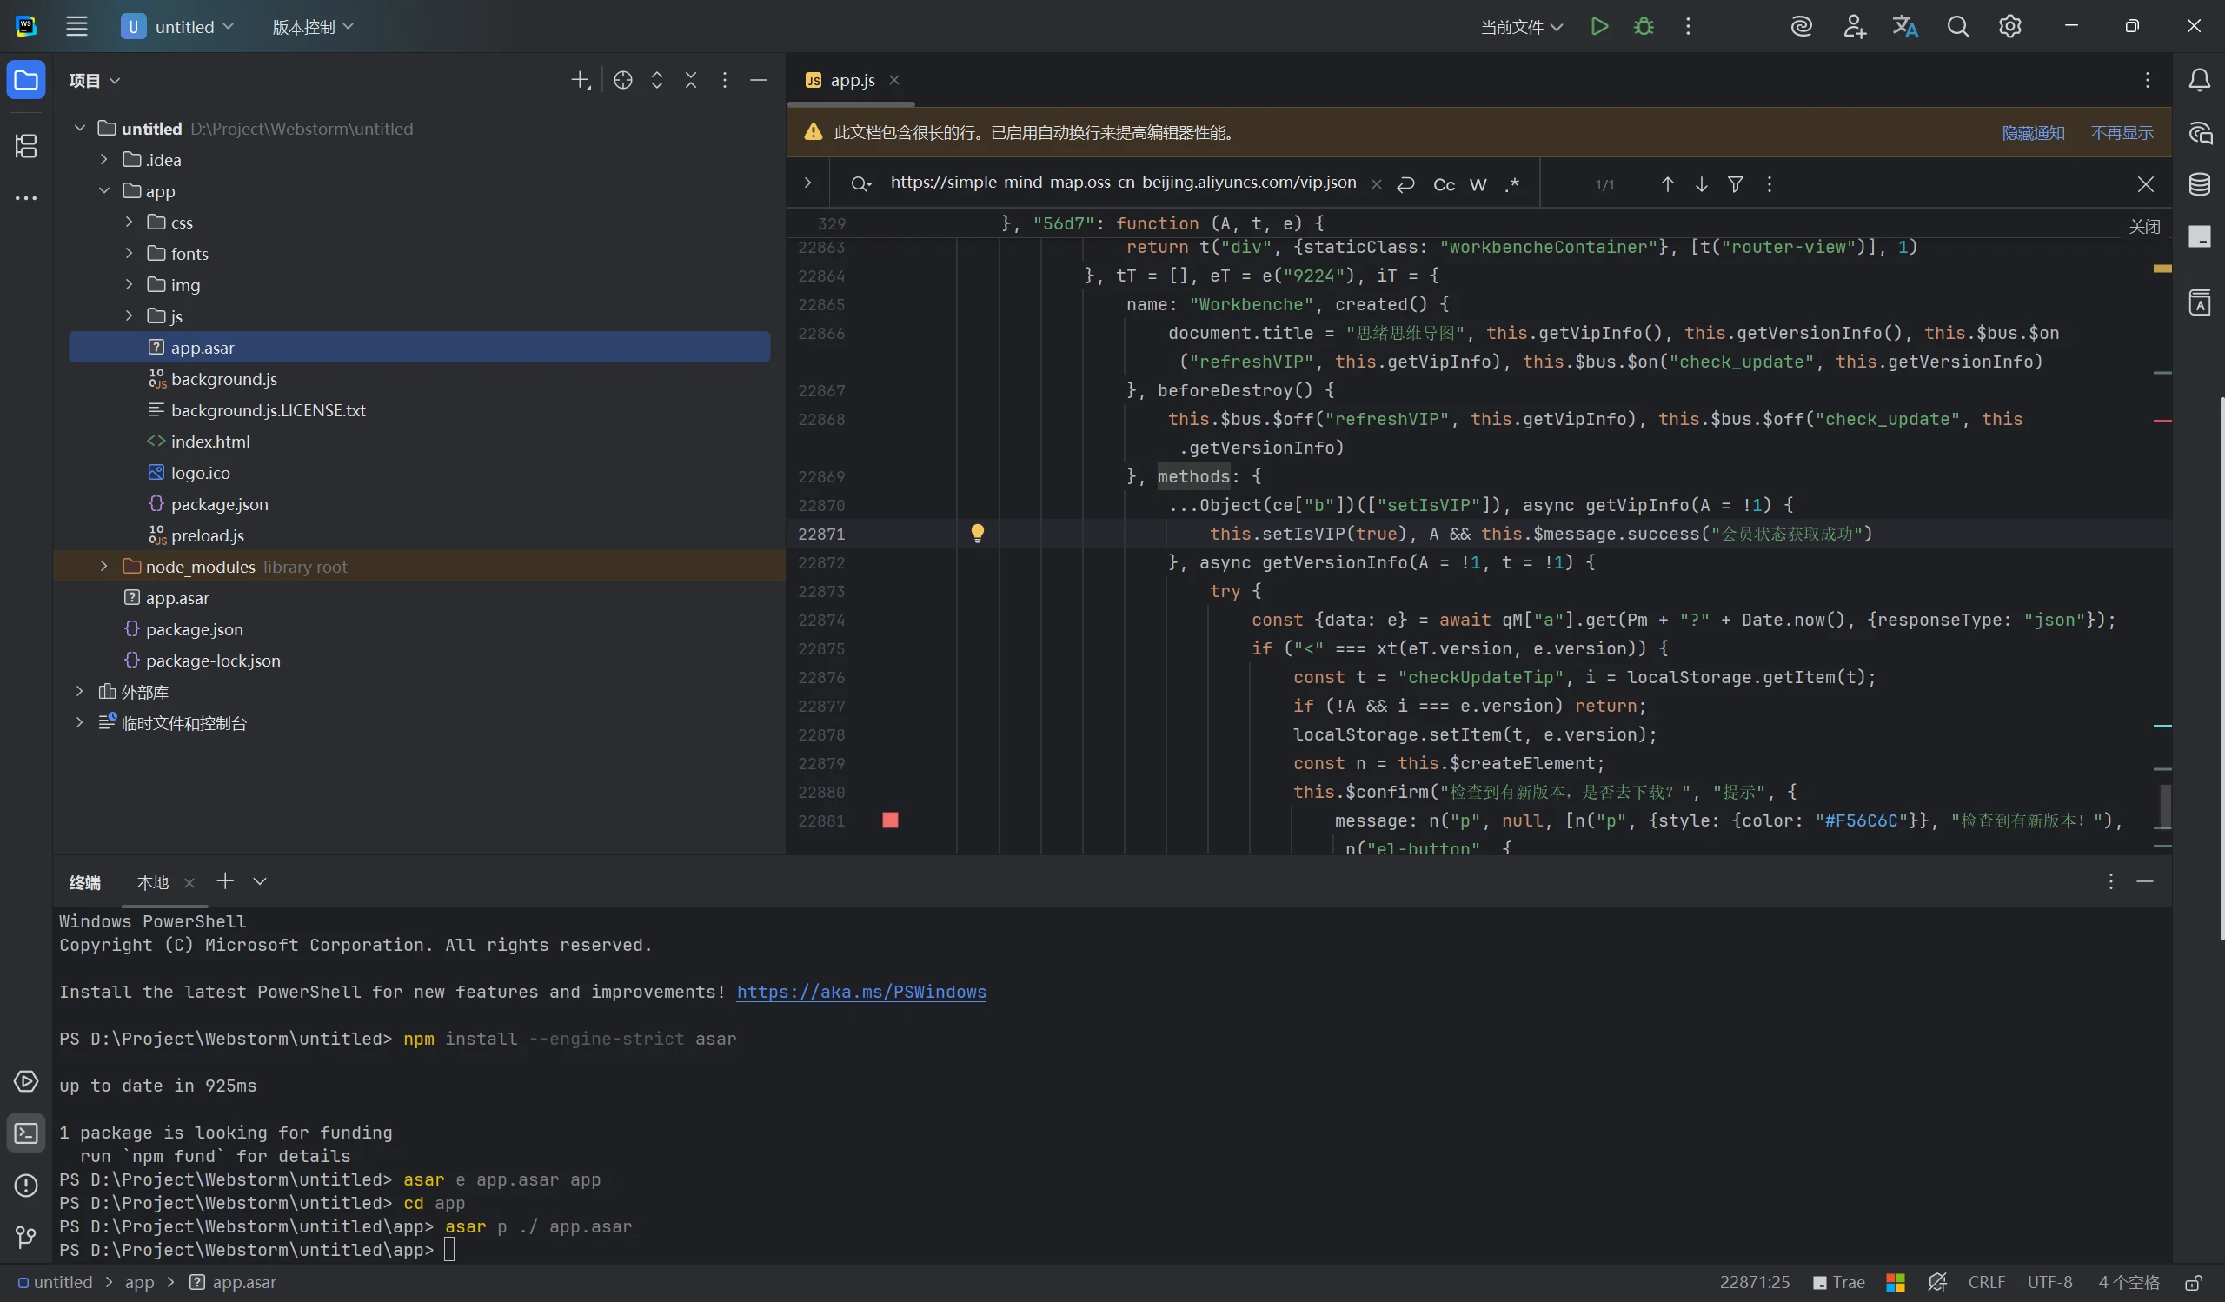Open the aka.ms/PSWindows link in terminal
This screenshot has height=1302, width=2225.
[x=860, y=992]
